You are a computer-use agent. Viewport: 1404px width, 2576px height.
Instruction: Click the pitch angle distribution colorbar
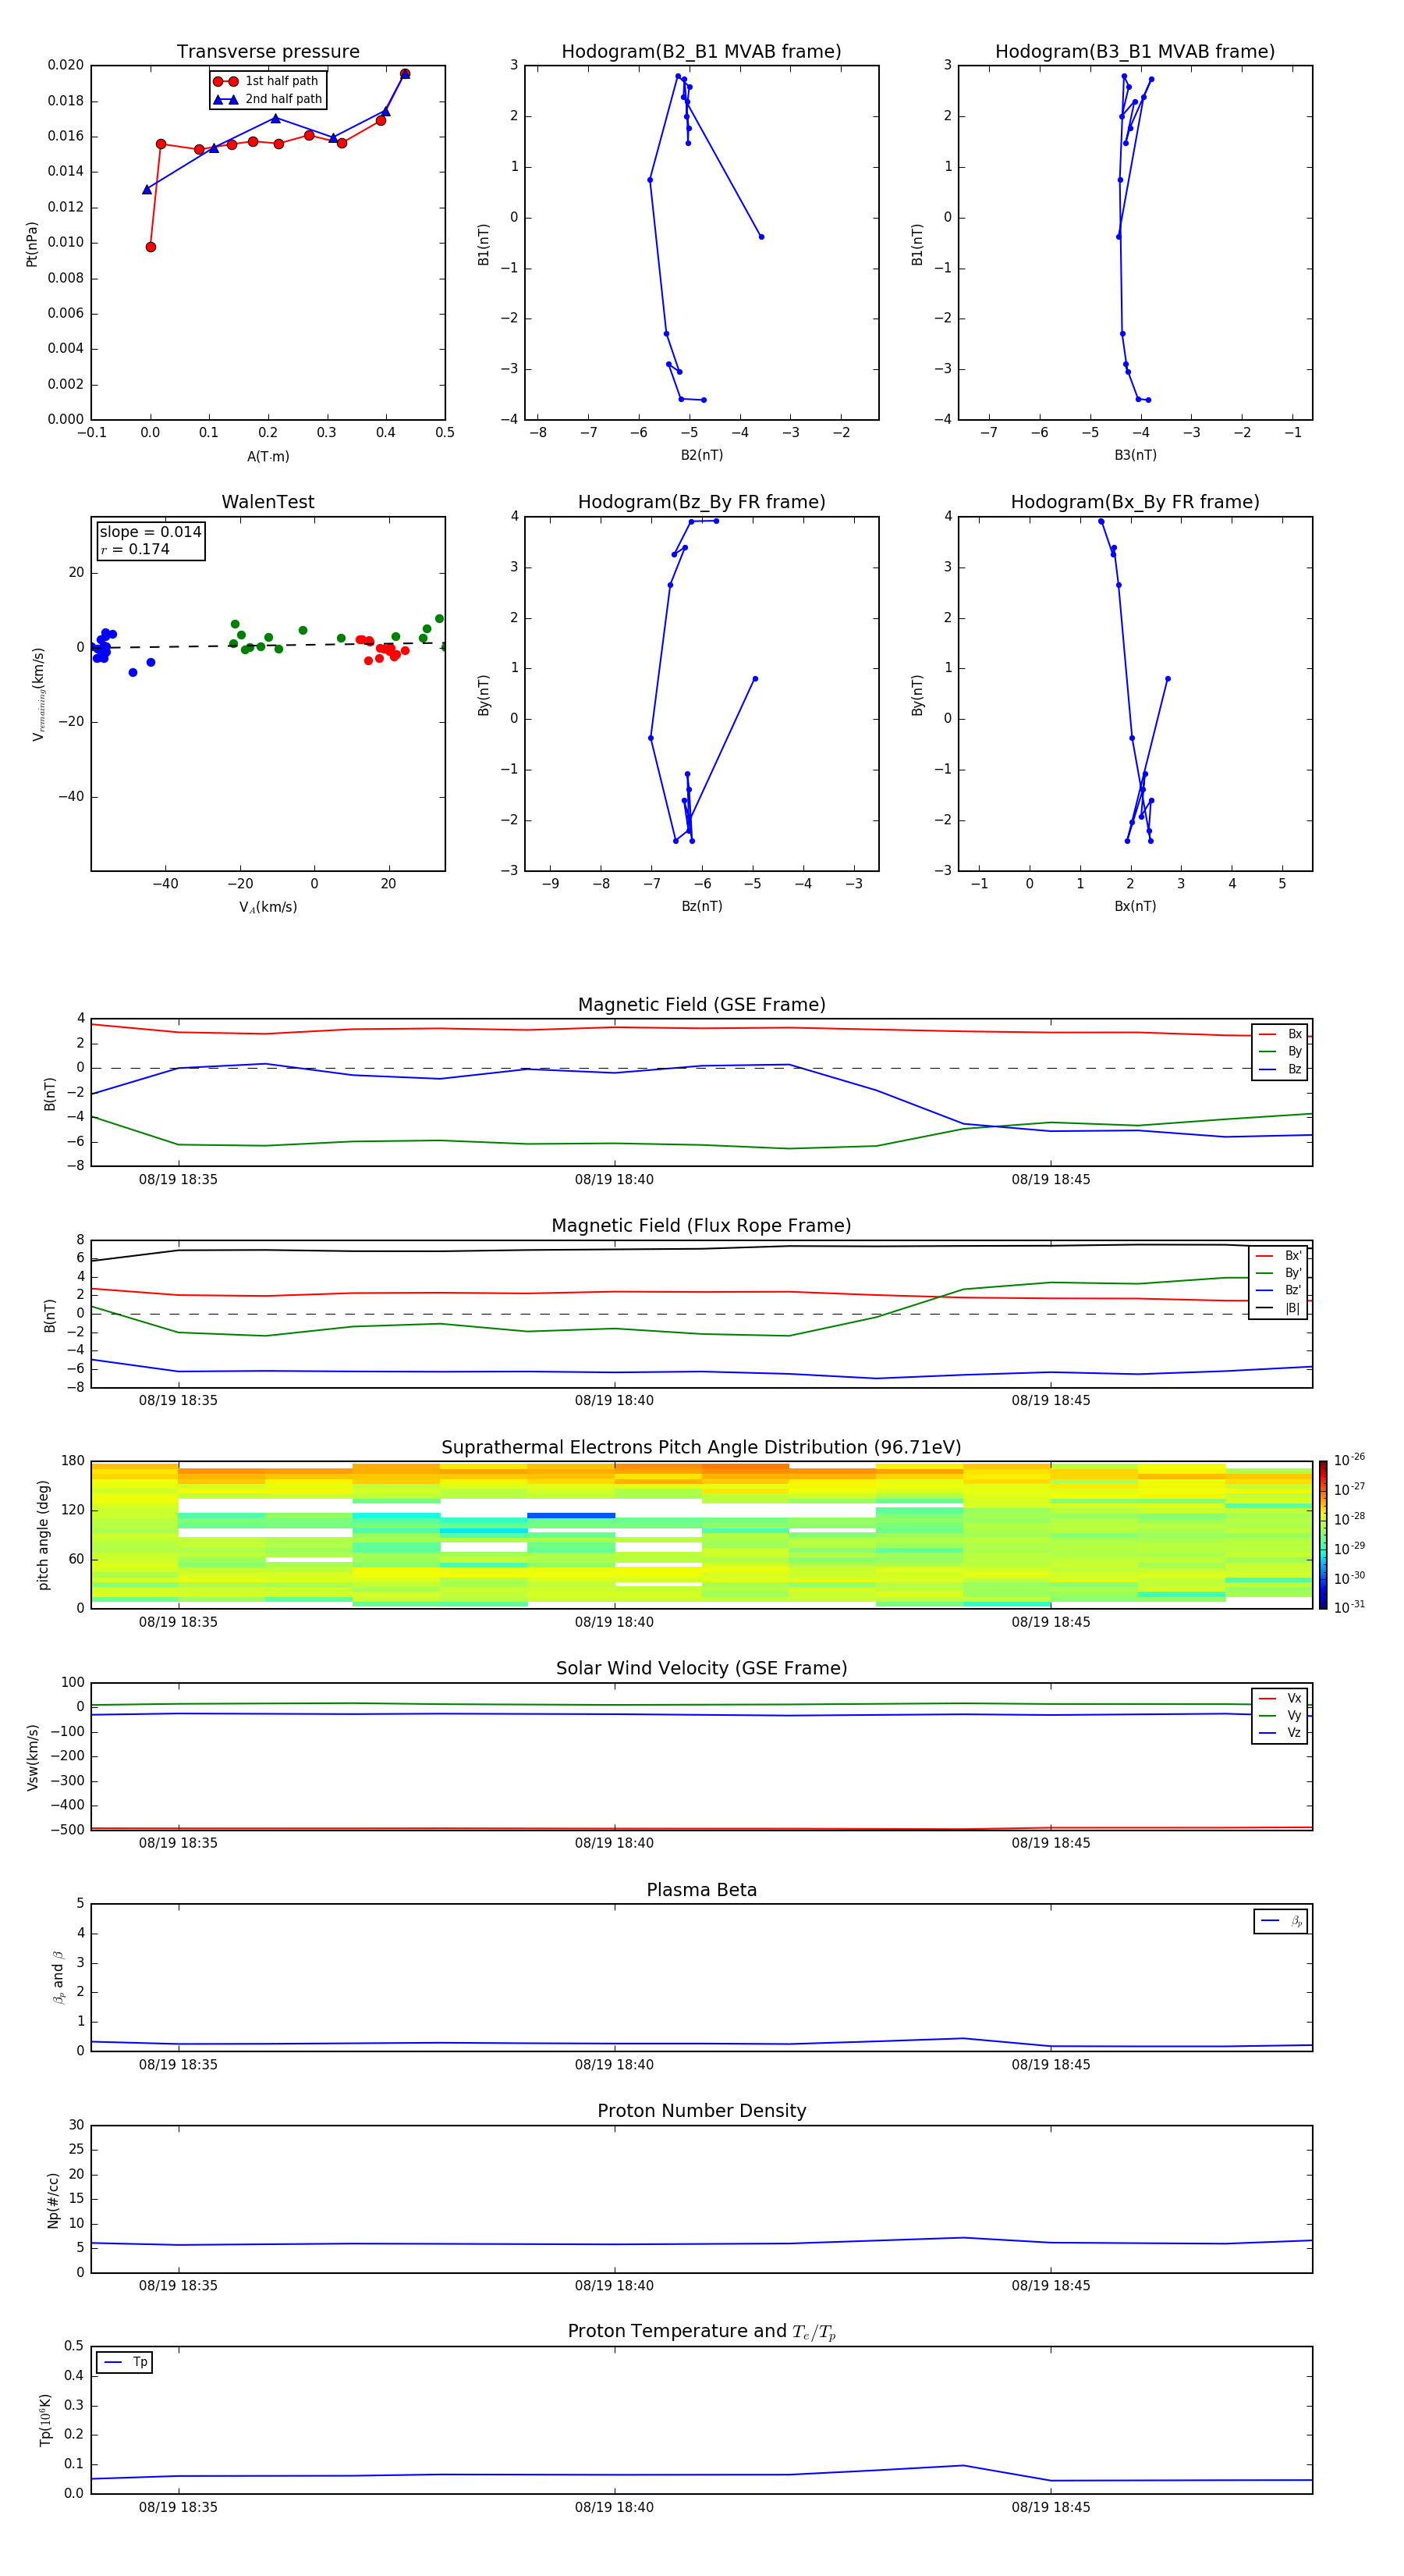[x=1322, y=1535]
